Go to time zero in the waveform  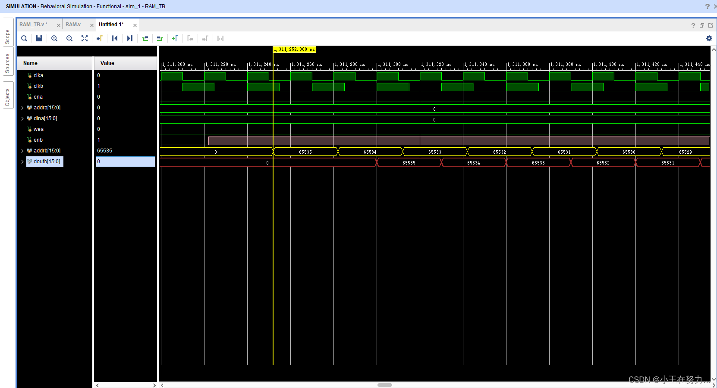(114, 38)
